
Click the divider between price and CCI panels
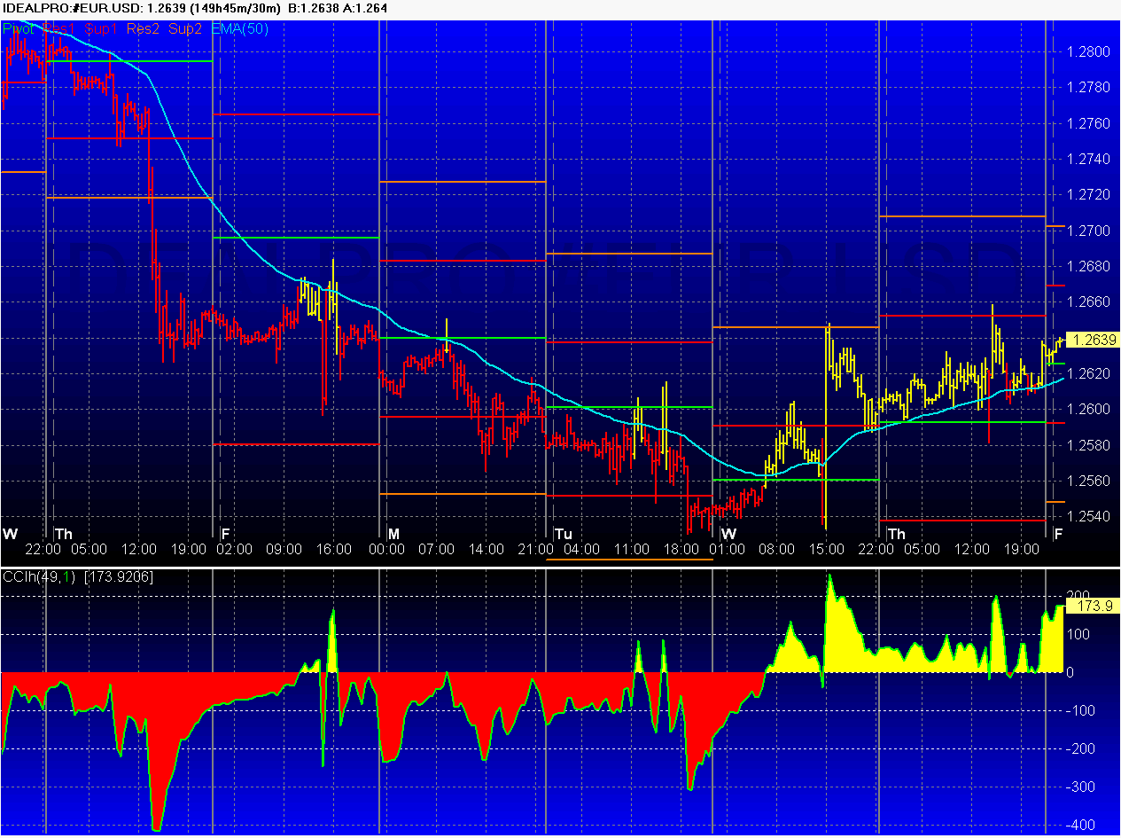560,567
